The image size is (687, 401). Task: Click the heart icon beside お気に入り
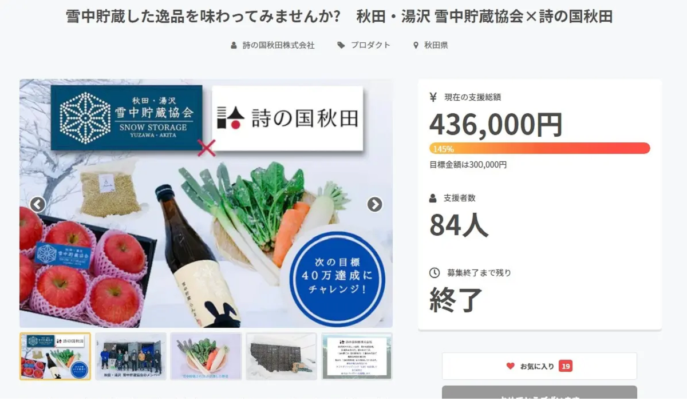point(510,366)
